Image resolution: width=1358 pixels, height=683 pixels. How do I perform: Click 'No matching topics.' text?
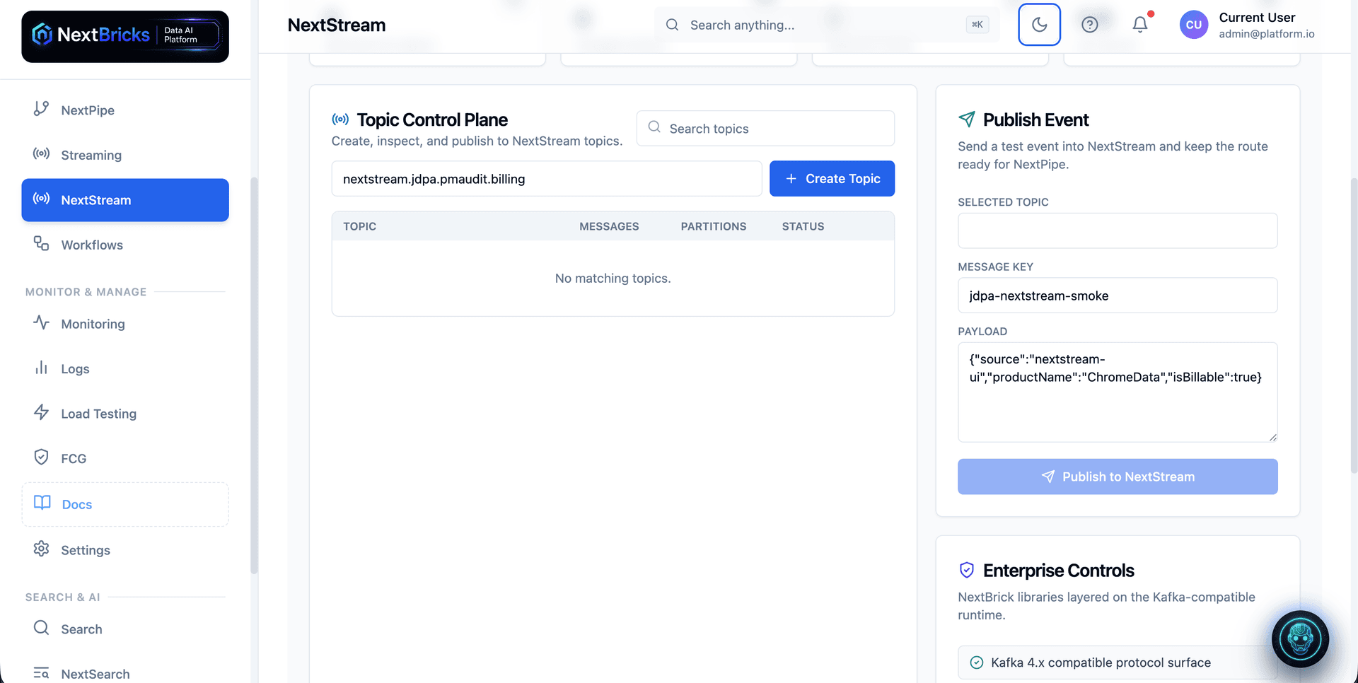pyautogui.click(x=613, y=279)
